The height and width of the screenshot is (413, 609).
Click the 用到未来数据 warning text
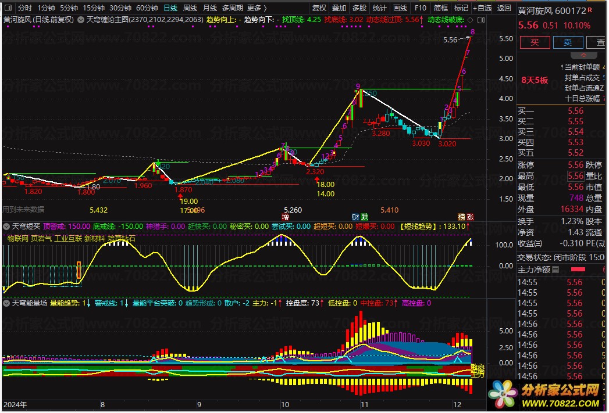pyautogui.click(x=24, y=210)
